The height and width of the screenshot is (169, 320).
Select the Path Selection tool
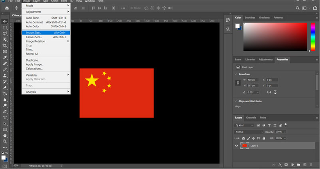[x=5, y=124]
